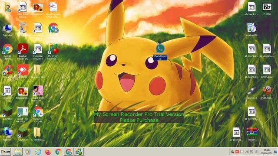Image resolution: width=278 pixels, height=156 pixels.
Task: Click the network signal tray icon
Action: (247, 152)
